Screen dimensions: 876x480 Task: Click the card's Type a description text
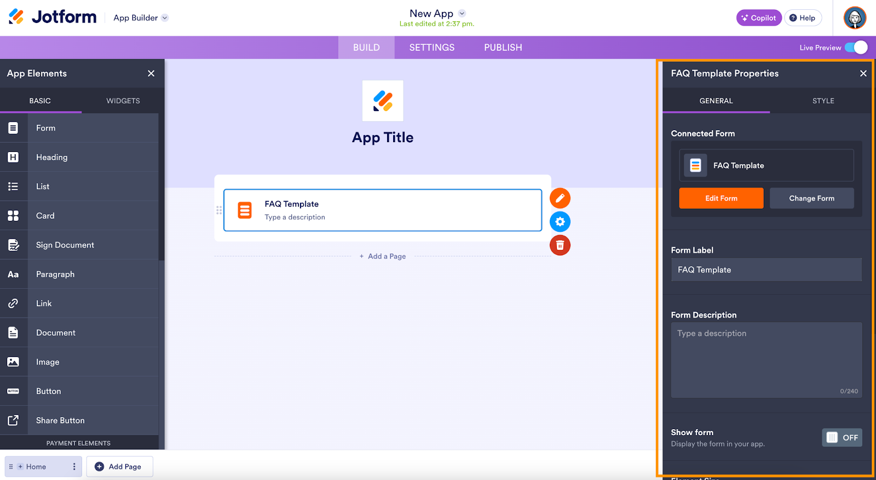coord(295,217)
